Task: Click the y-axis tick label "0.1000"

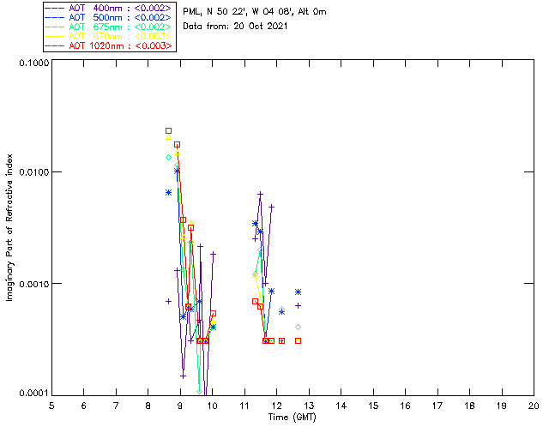Action: point(34,63)
